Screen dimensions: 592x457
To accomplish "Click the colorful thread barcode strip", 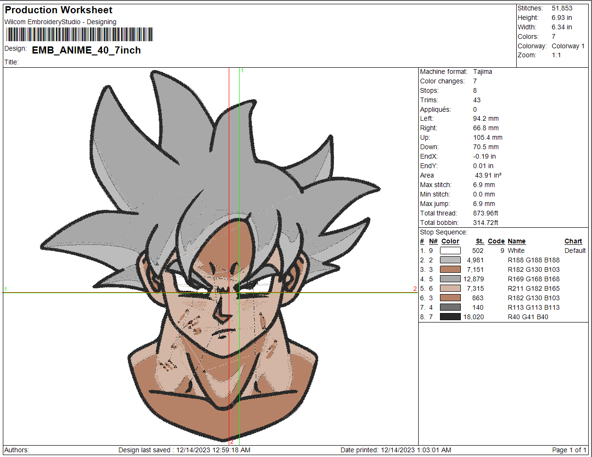I will 79,35.
